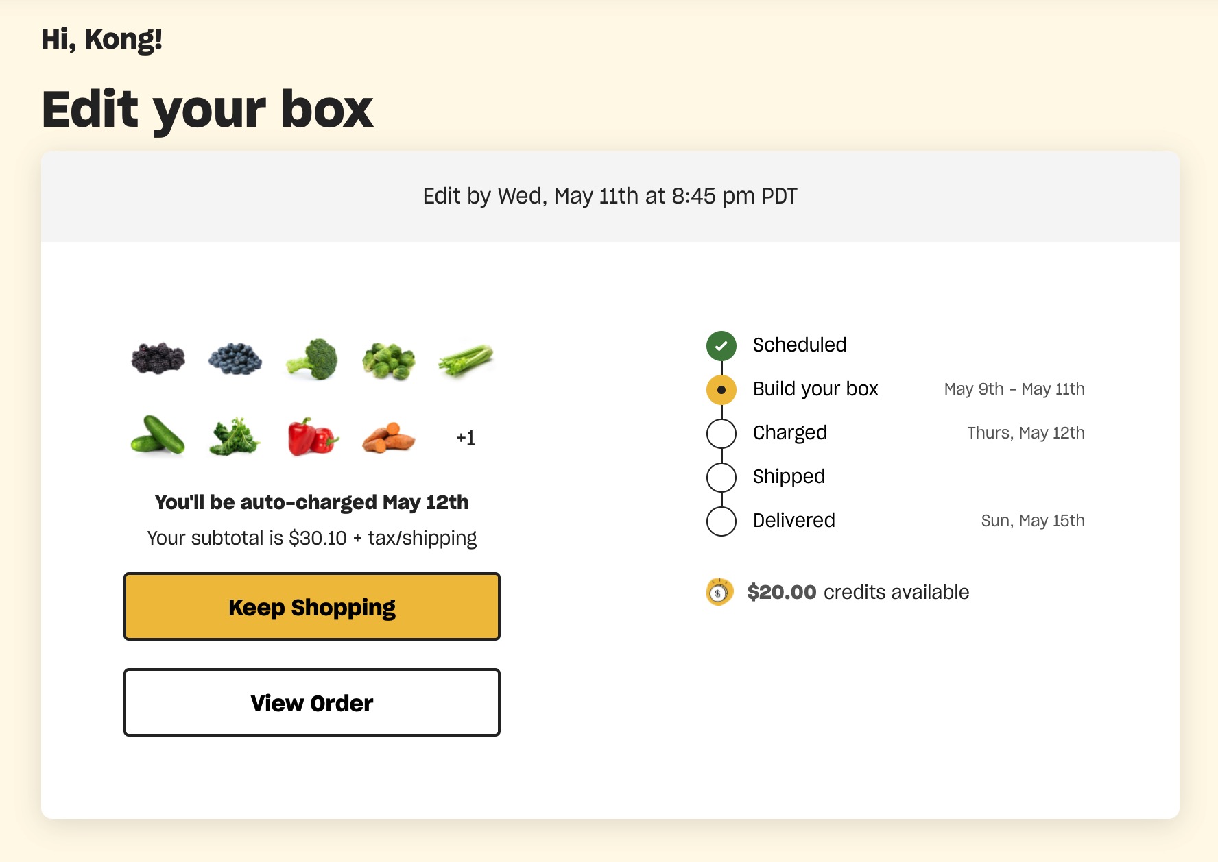Click the credits coin icon

click(x=719, y=592)
